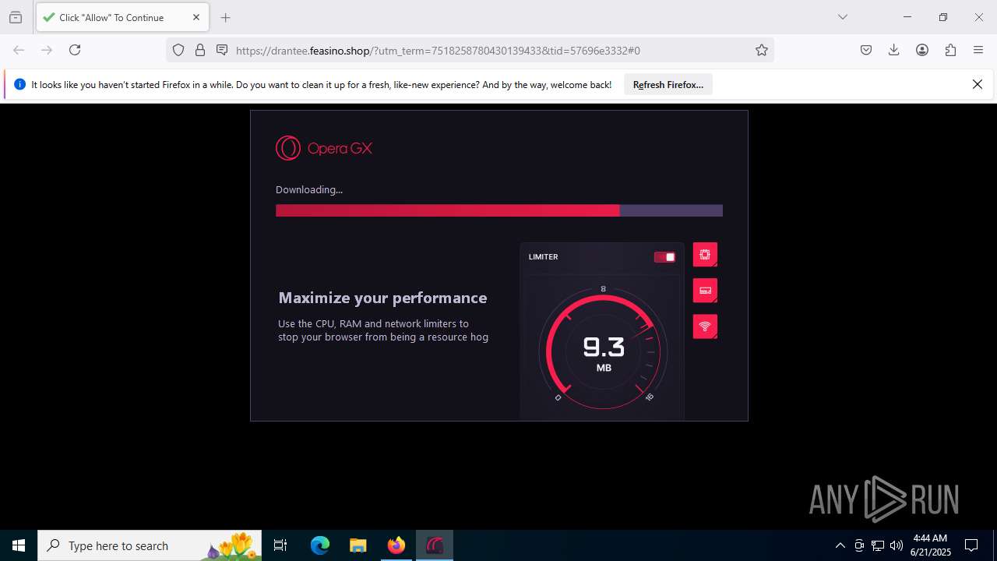Click the 'Maximize your performance' heading
Screen dimensions: 997x561
click(382, 298)
